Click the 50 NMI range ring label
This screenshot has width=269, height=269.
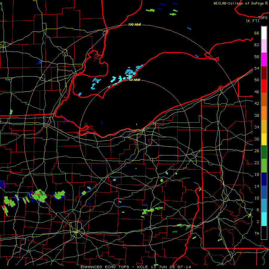coord(134,80)
